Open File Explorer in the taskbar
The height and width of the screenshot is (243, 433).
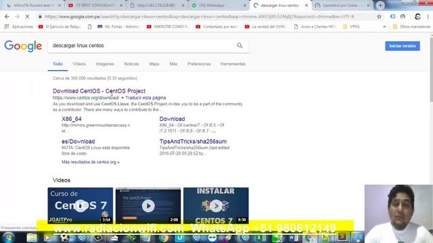[32, 238]
